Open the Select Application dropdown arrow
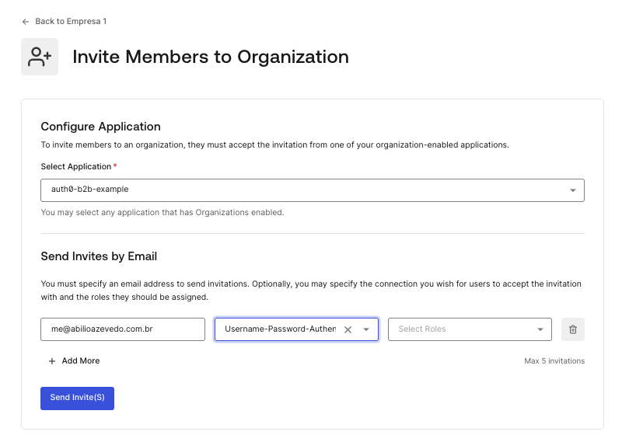Viewport: 622px width, 442px height. [573, 190]
